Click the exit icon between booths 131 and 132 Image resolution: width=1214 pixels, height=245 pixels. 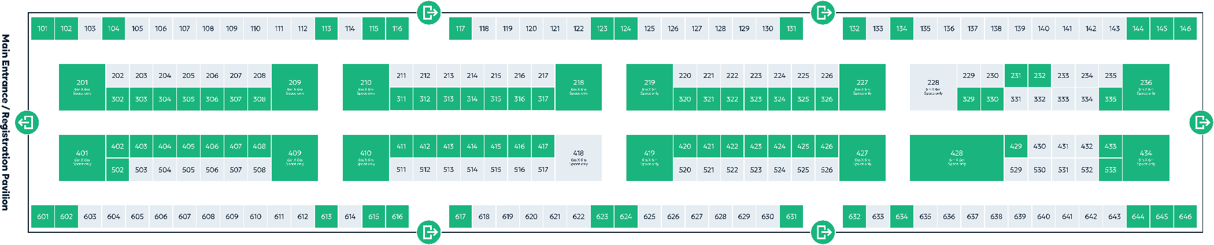click(823, 12)
